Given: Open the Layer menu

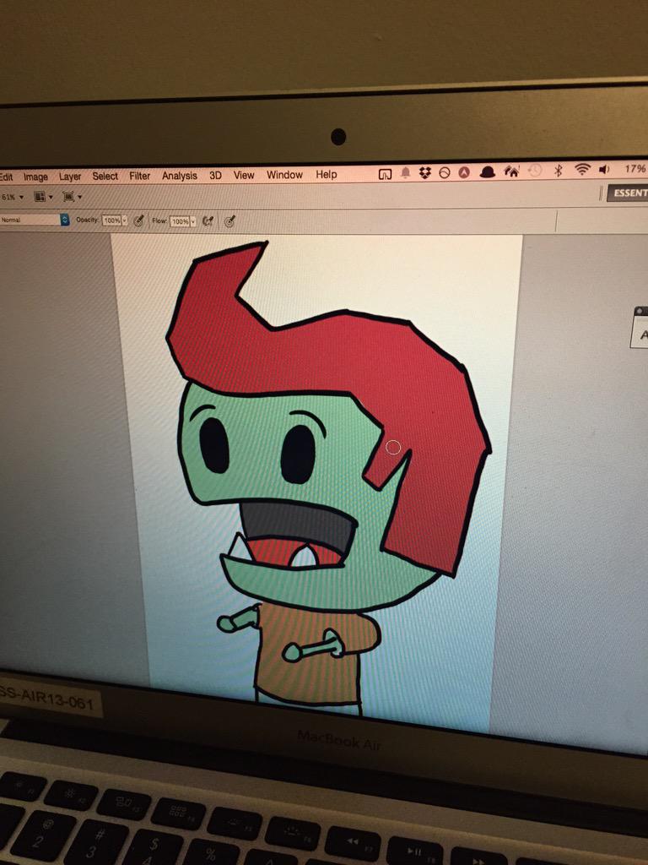Looking at the screenshot, I should point(70,177).
